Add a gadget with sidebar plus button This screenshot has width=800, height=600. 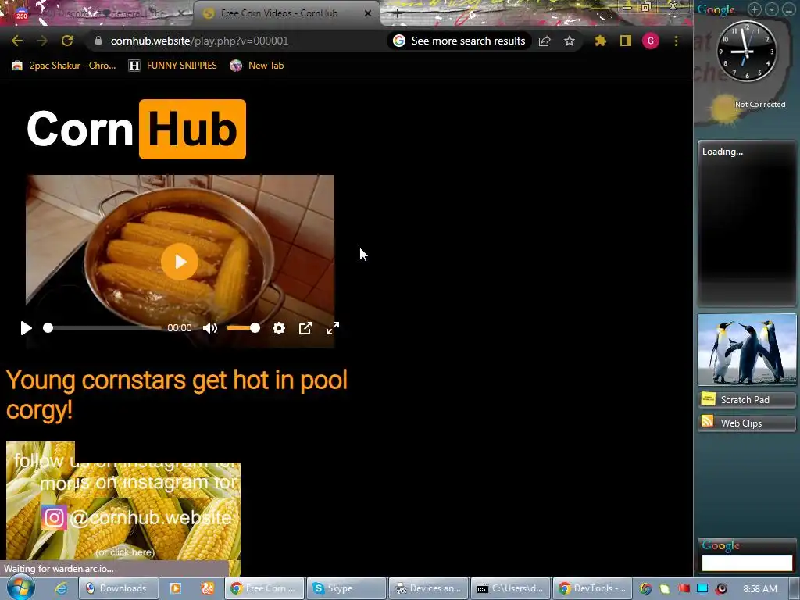(x=754, y=9)
